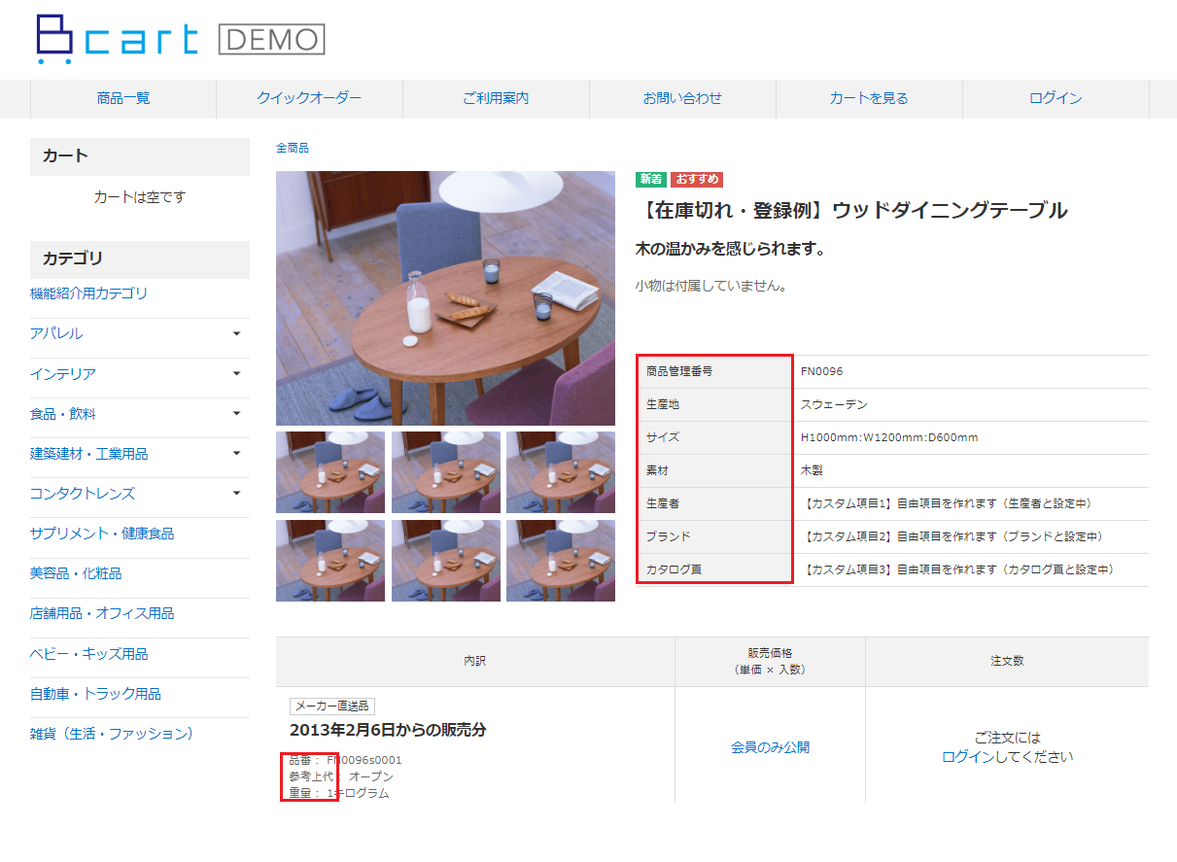Select the last thumbnail in bottom row
The height and width of the screenshot is (862, 1177).
561,561
